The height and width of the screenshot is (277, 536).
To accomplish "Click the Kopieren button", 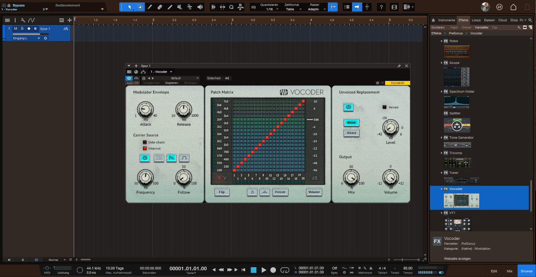I will pos(172,83).
